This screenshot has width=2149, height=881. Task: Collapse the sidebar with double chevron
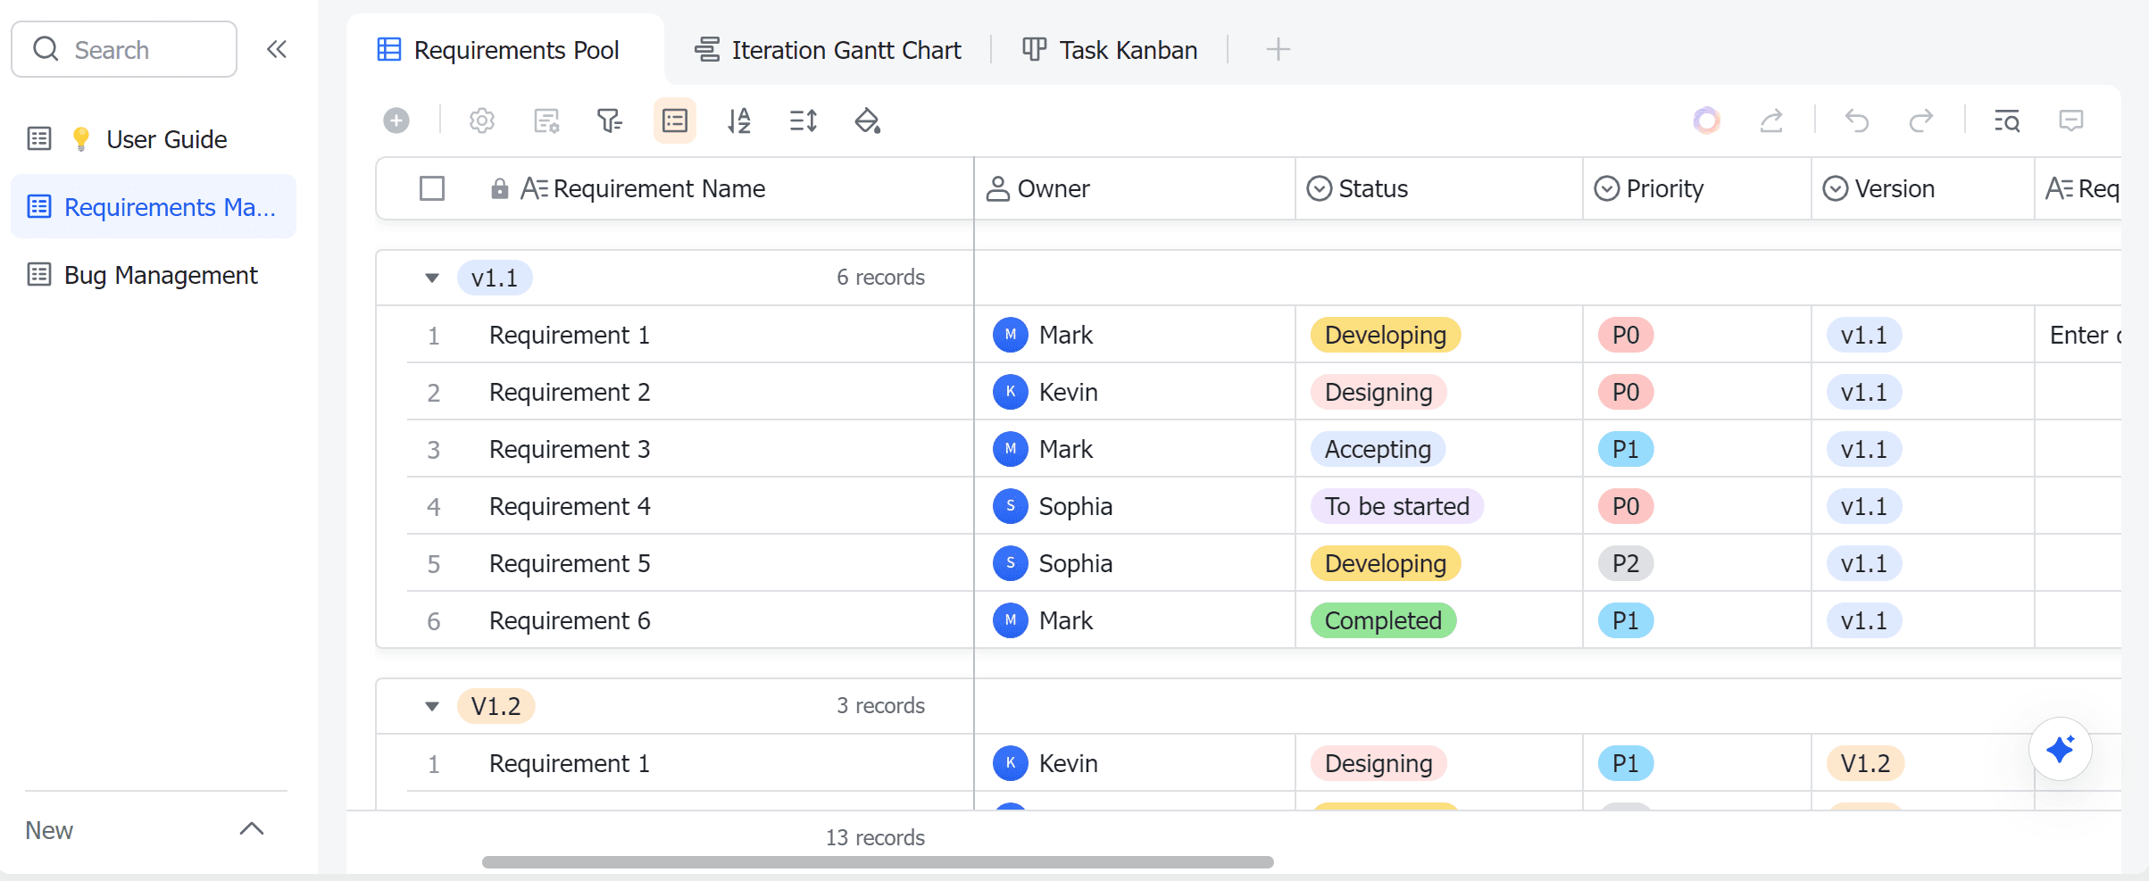coord(277,49)
